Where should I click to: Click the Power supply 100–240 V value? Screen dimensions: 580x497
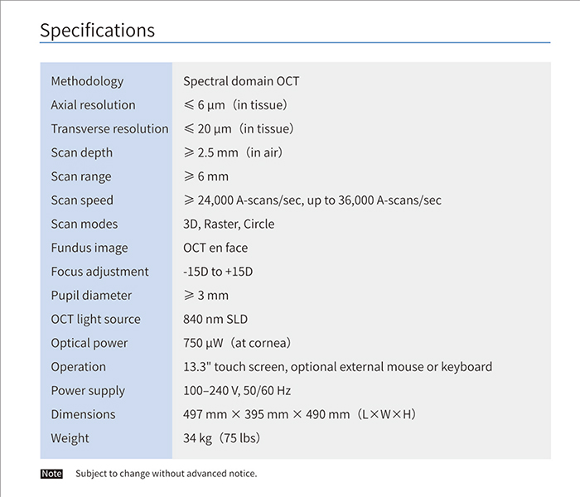(x=237, y=390)
